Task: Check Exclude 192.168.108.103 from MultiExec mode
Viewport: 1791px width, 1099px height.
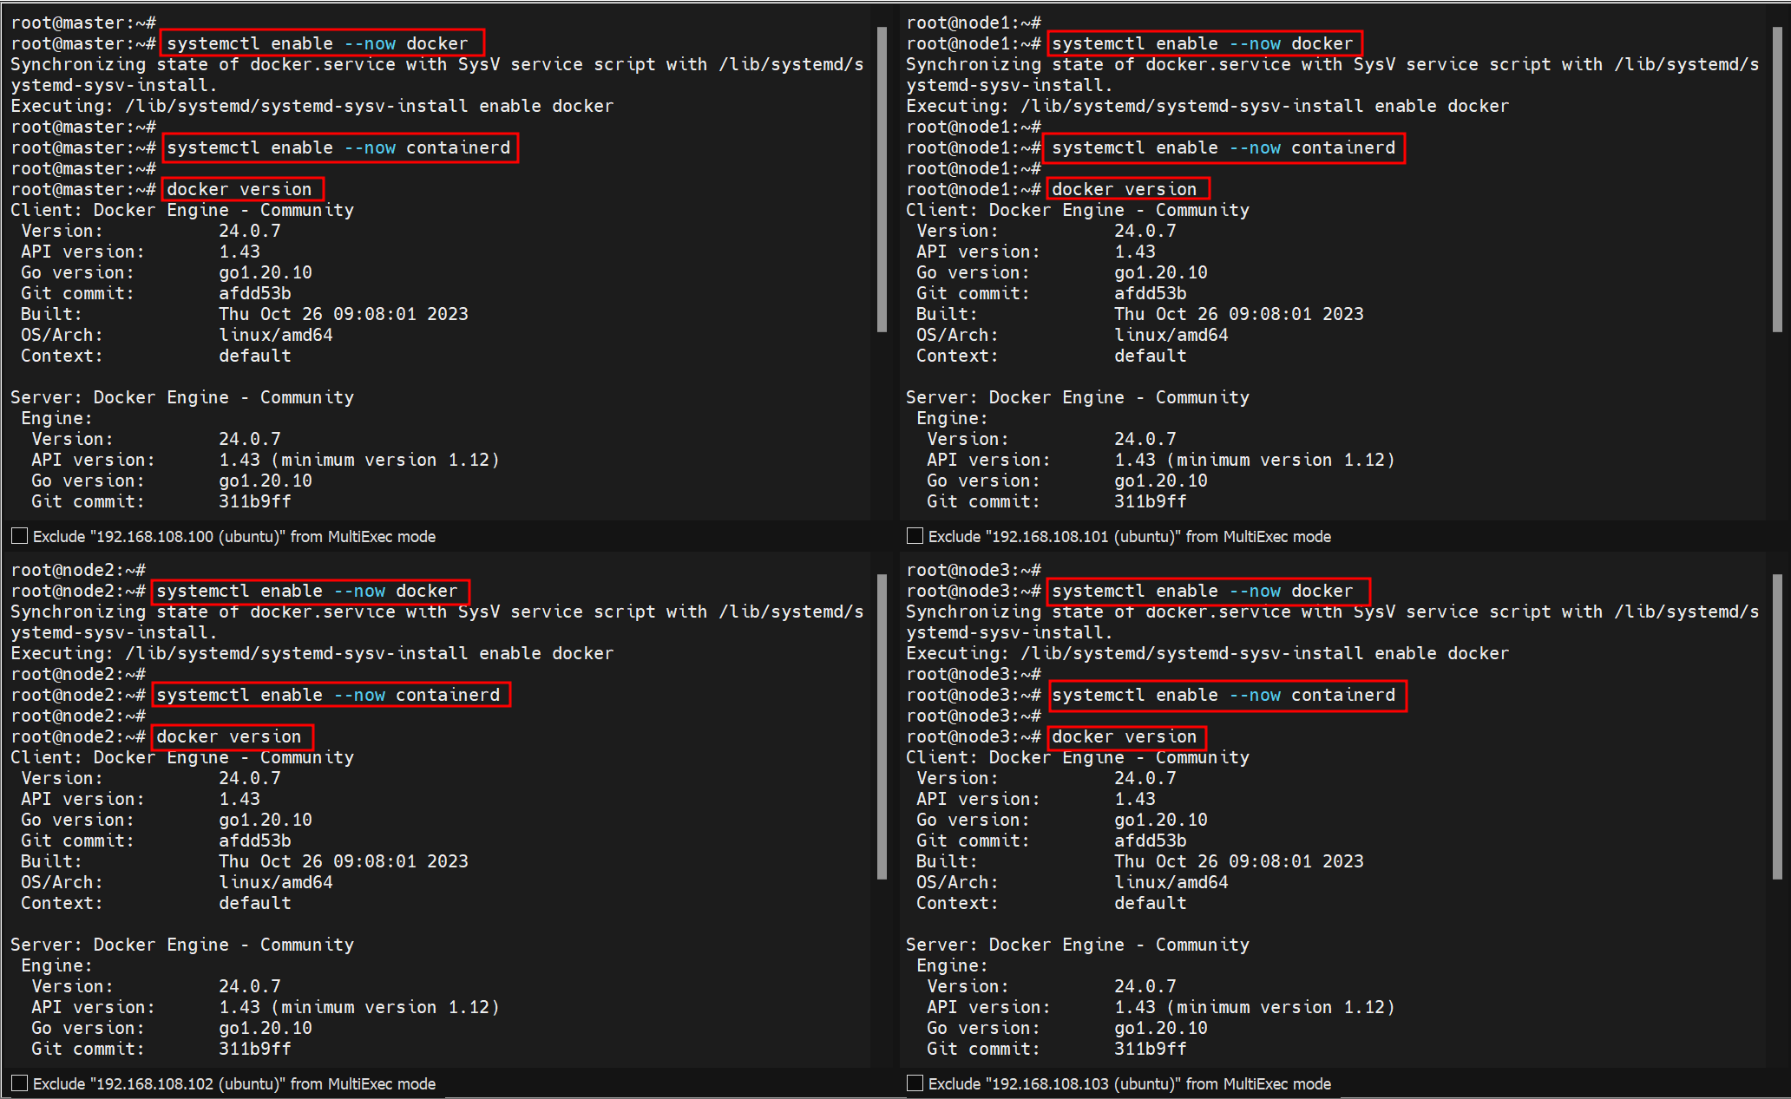Action: point(915,1083)
